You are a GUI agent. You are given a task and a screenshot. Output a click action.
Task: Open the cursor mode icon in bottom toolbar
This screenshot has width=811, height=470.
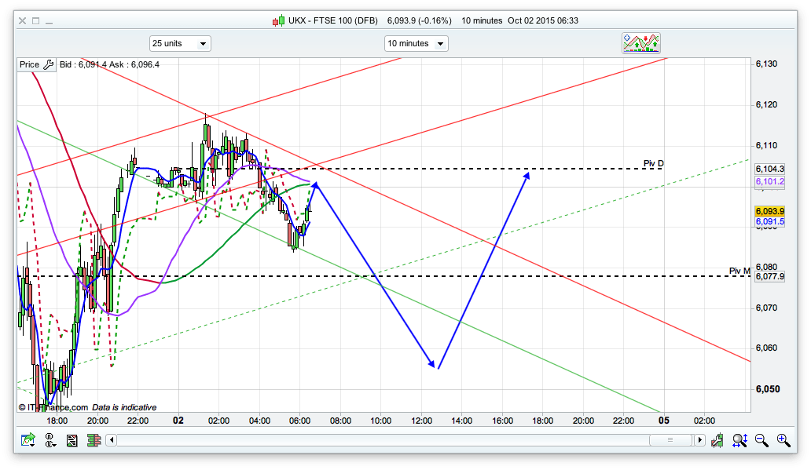point(51,441)
